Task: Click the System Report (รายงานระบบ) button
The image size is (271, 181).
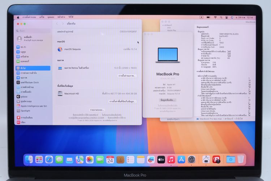Action: [x=97, y=110]
